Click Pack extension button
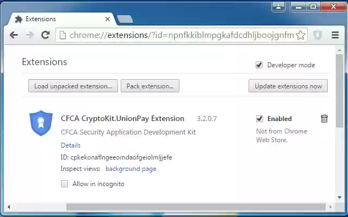348x217 pixels. click(x=150, y=86)
